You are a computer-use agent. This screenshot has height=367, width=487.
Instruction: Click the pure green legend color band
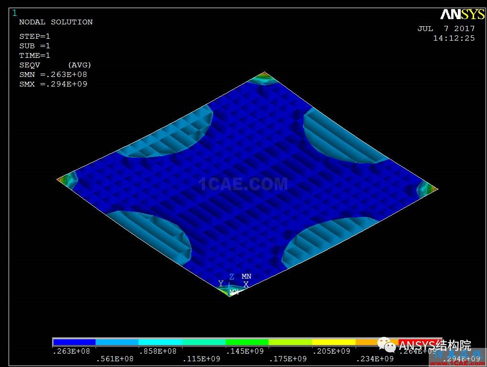247,342
